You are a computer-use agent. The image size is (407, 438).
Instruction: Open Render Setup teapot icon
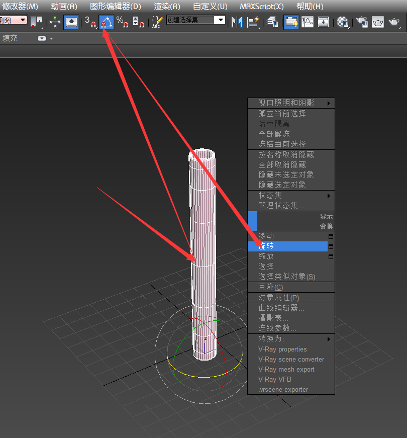pyautogui.click(x=362, y=22)
